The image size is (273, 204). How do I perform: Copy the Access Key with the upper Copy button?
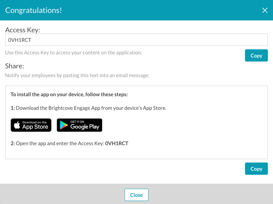coord(256,55)
